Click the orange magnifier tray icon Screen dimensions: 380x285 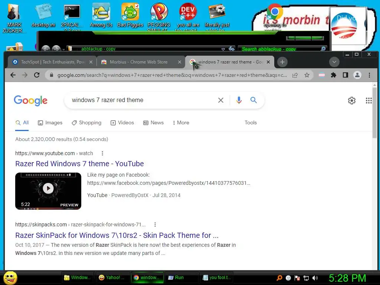point(279,278)
